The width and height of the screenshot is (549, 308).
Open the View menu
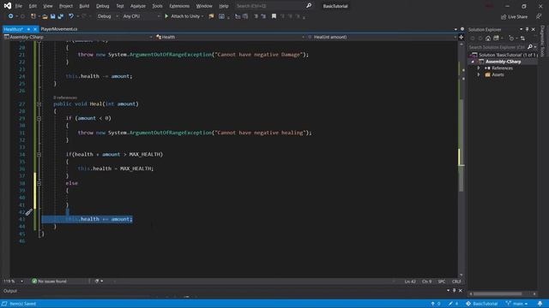point(48,6)
